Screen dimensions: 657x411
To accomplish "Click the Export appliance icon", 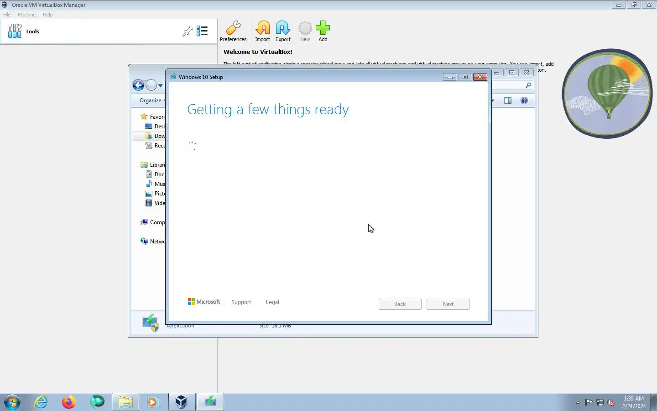I will 283,32.
